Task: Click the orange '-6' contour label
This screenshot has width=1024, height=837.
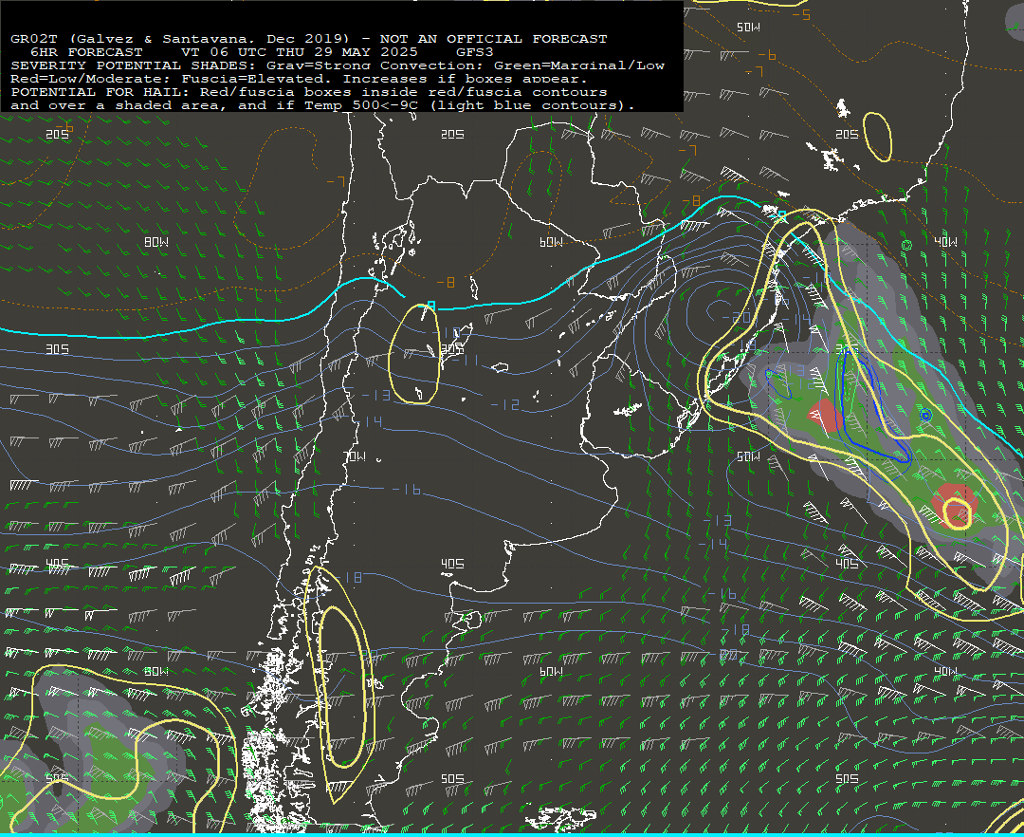Action: [767, 56]
